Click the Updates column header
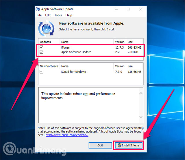 click(49, 42)
